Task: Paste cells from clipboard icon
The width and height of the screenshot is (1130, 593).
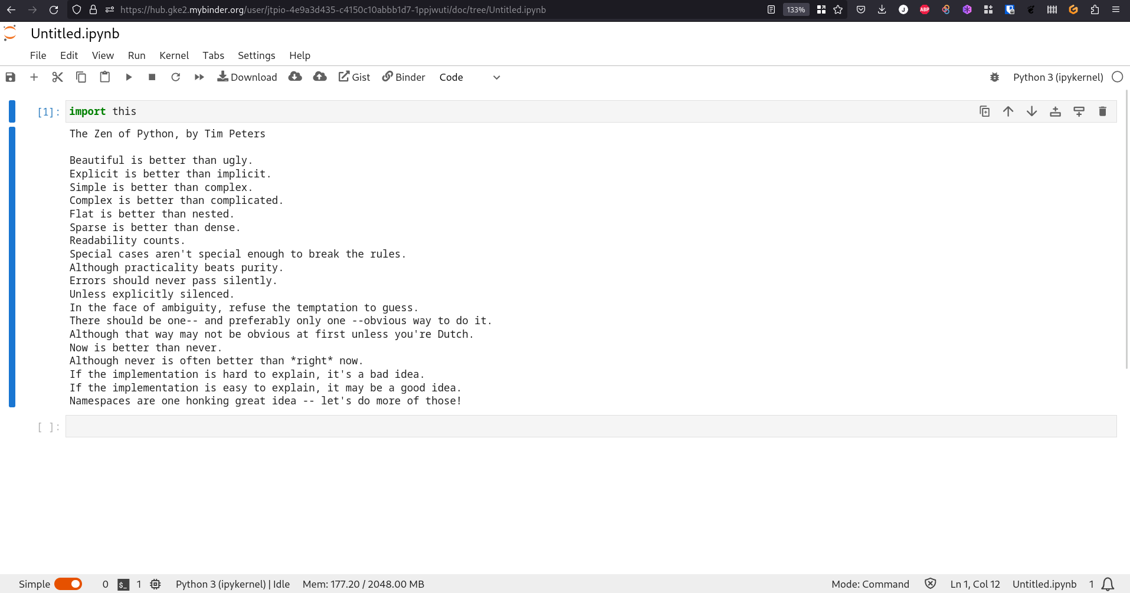Action: point(104,77)
